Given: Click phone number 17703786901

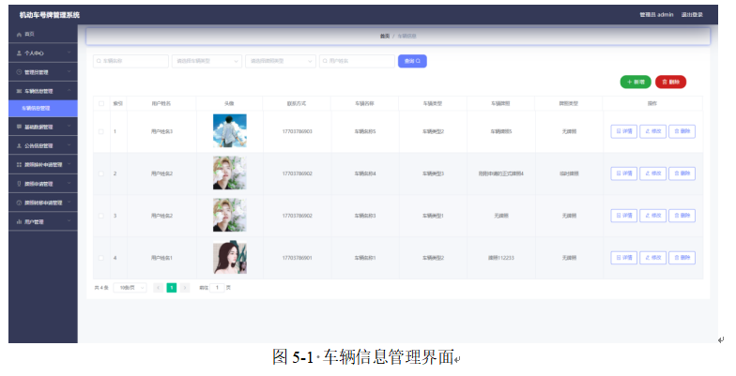Looking at the screenshot, I should 297,258.
